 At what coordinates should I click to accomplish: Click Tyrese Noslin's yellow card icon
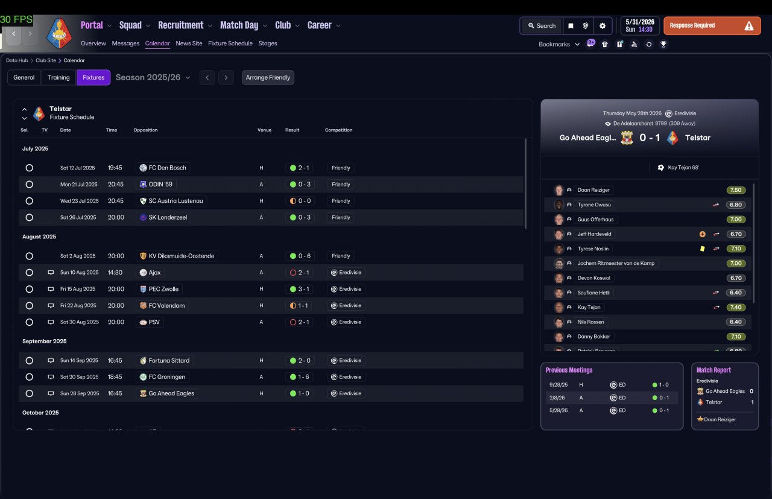[702, 249]
